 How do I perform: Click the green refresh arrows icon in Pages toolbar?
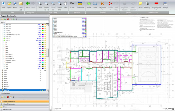click(x=14, y=19)
